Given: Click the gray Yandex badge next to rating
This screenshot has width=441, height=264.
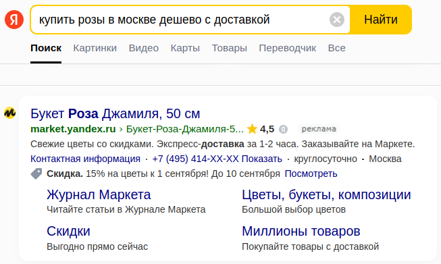Looking at the screenshot, I should (x=283, y=130).
